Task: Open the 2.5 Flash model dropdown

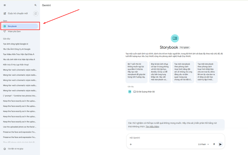Action: [x=203, y=144]
